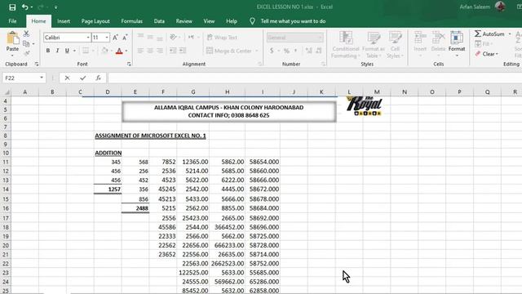Click Increase Indent icon
Screen dimensions: 522x294
[x=183, y=51]
